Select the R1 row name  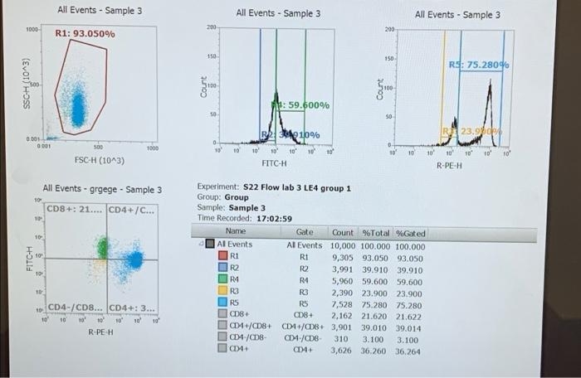pos(235,256)
